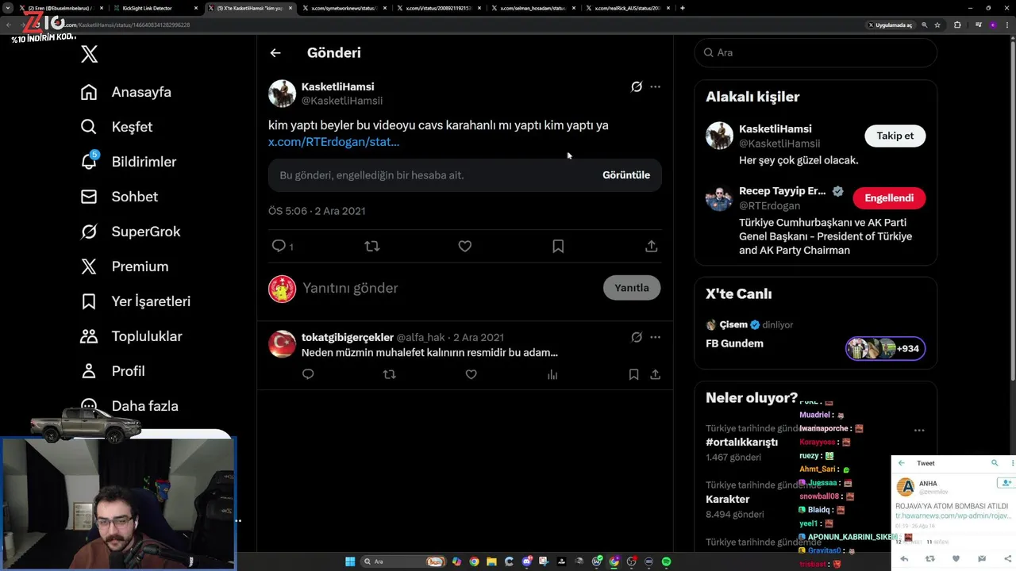1016x571 pixels.
Task: Open the more options menu on KasketliHamsi's post
Action: click(x=655, y=86)
